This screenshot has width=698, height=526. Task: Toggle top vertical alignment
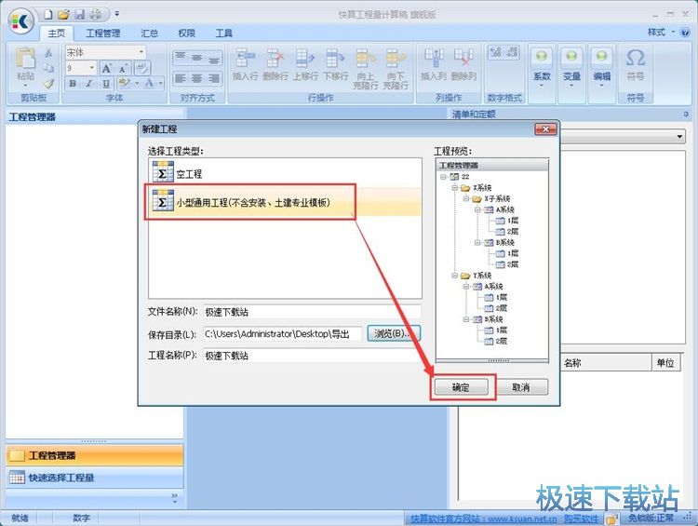pyautogui.click(x=180, y=57)
